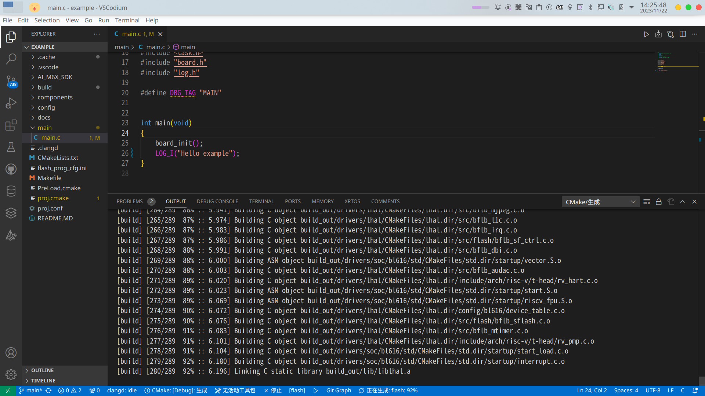Open the File menu
The width and height of the screenshot is (705, 396).
7,20
